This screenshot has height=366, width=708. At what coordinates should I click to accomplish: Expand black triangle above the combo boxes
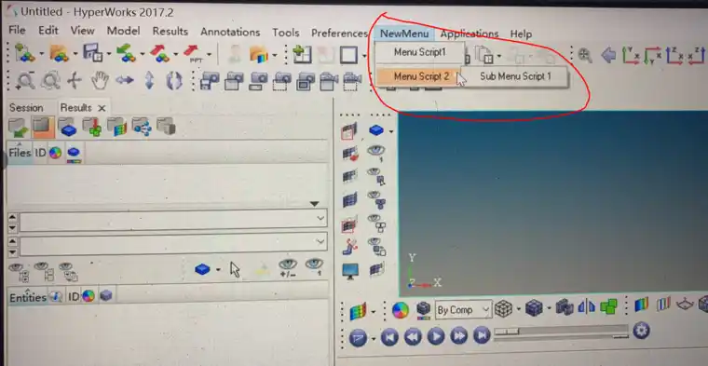click(315, 204)
